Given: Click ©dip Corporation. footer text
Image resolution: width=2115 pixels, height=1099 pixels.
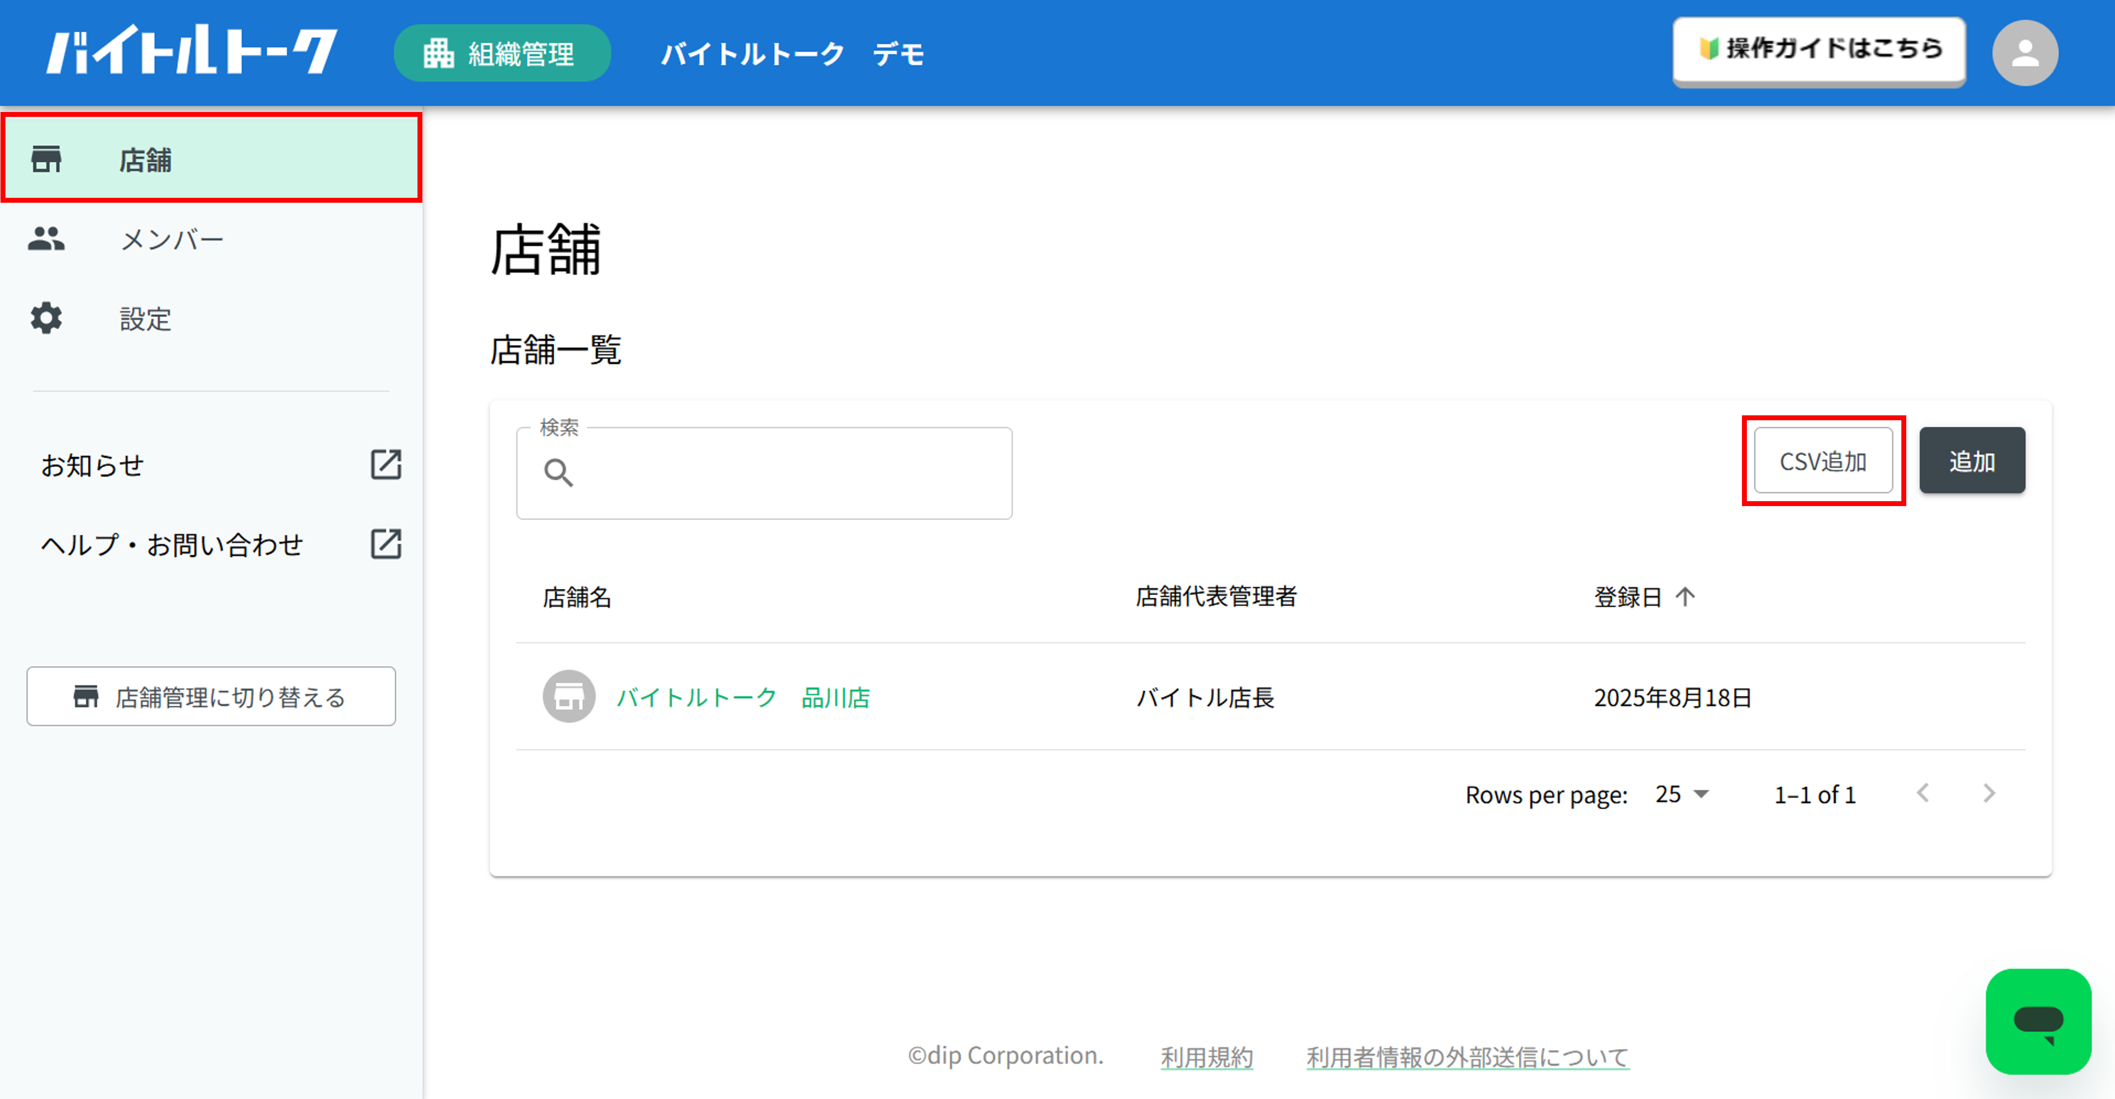Looking at the screenshot, I should click(x=1005, y=1055).
